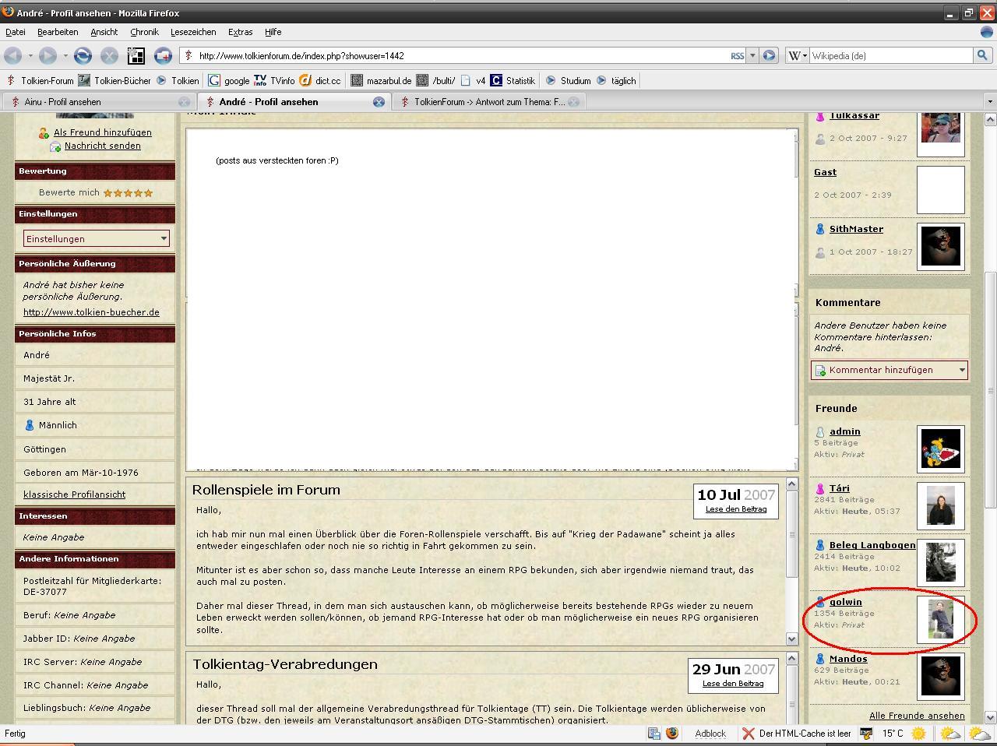Click Lese den Beitrag for 10 Jul 2007
The height and width of the screenshot is (746, 997).
(736, 509)
